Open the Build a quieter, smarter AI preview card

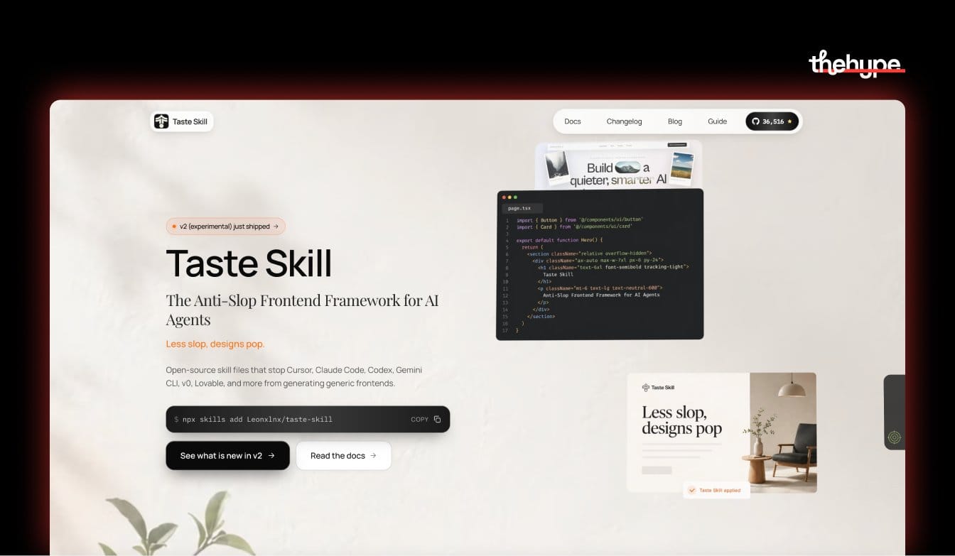click(619, 165)
